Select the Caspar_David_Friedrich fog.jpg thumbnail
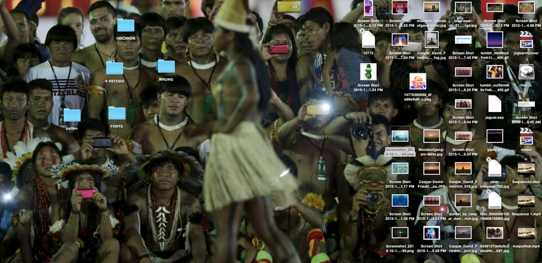This screenshot has width=542, height=263. pyautogui.click(x=432, y=39)
